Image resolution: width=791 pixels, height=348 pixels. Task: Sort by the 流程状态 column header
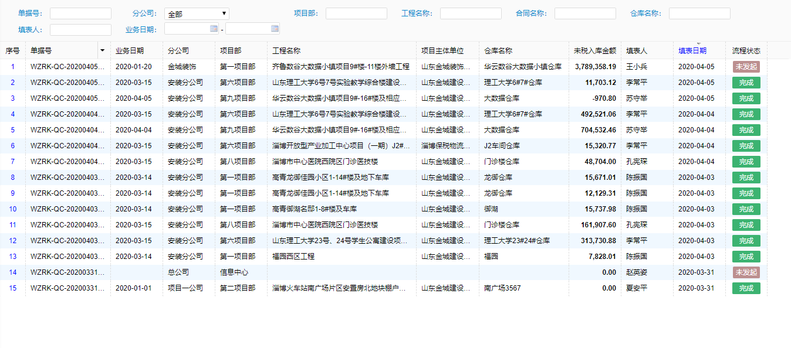click(x=746, y=51)
